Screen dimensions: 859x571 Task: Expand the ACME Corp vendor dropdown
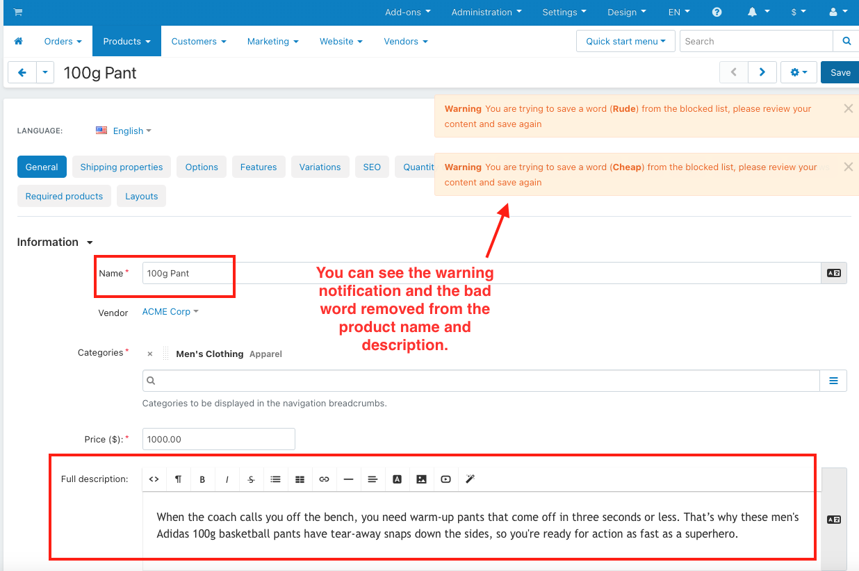(x=170, y=312)
